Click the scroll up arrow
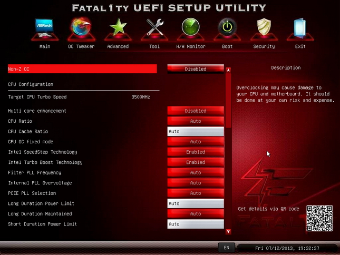Screen dimensions: 340x255 pyautogui.click(x=228, y=70)
